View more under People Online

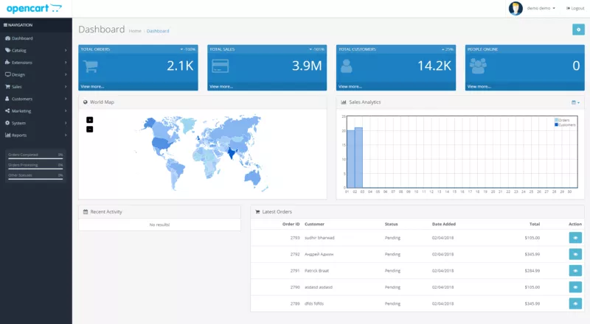(479, 86)
